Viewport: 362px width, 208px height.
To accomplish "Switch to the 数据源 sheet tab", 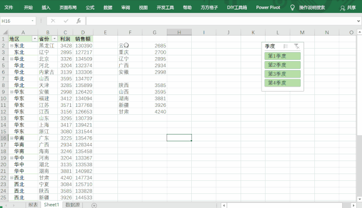I will point(73,205).
